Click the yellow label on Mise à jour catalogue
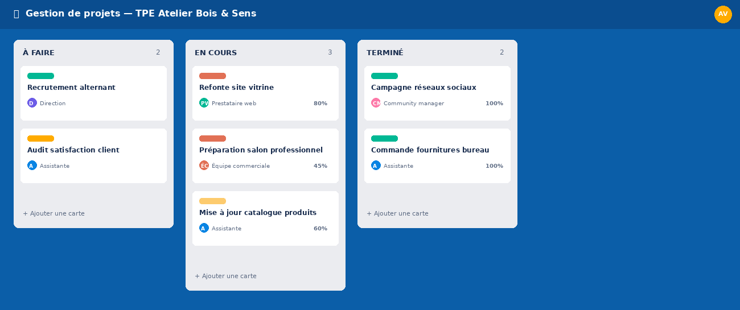The height and width of the screenshot is (310, 740). [x=212, y=201]
